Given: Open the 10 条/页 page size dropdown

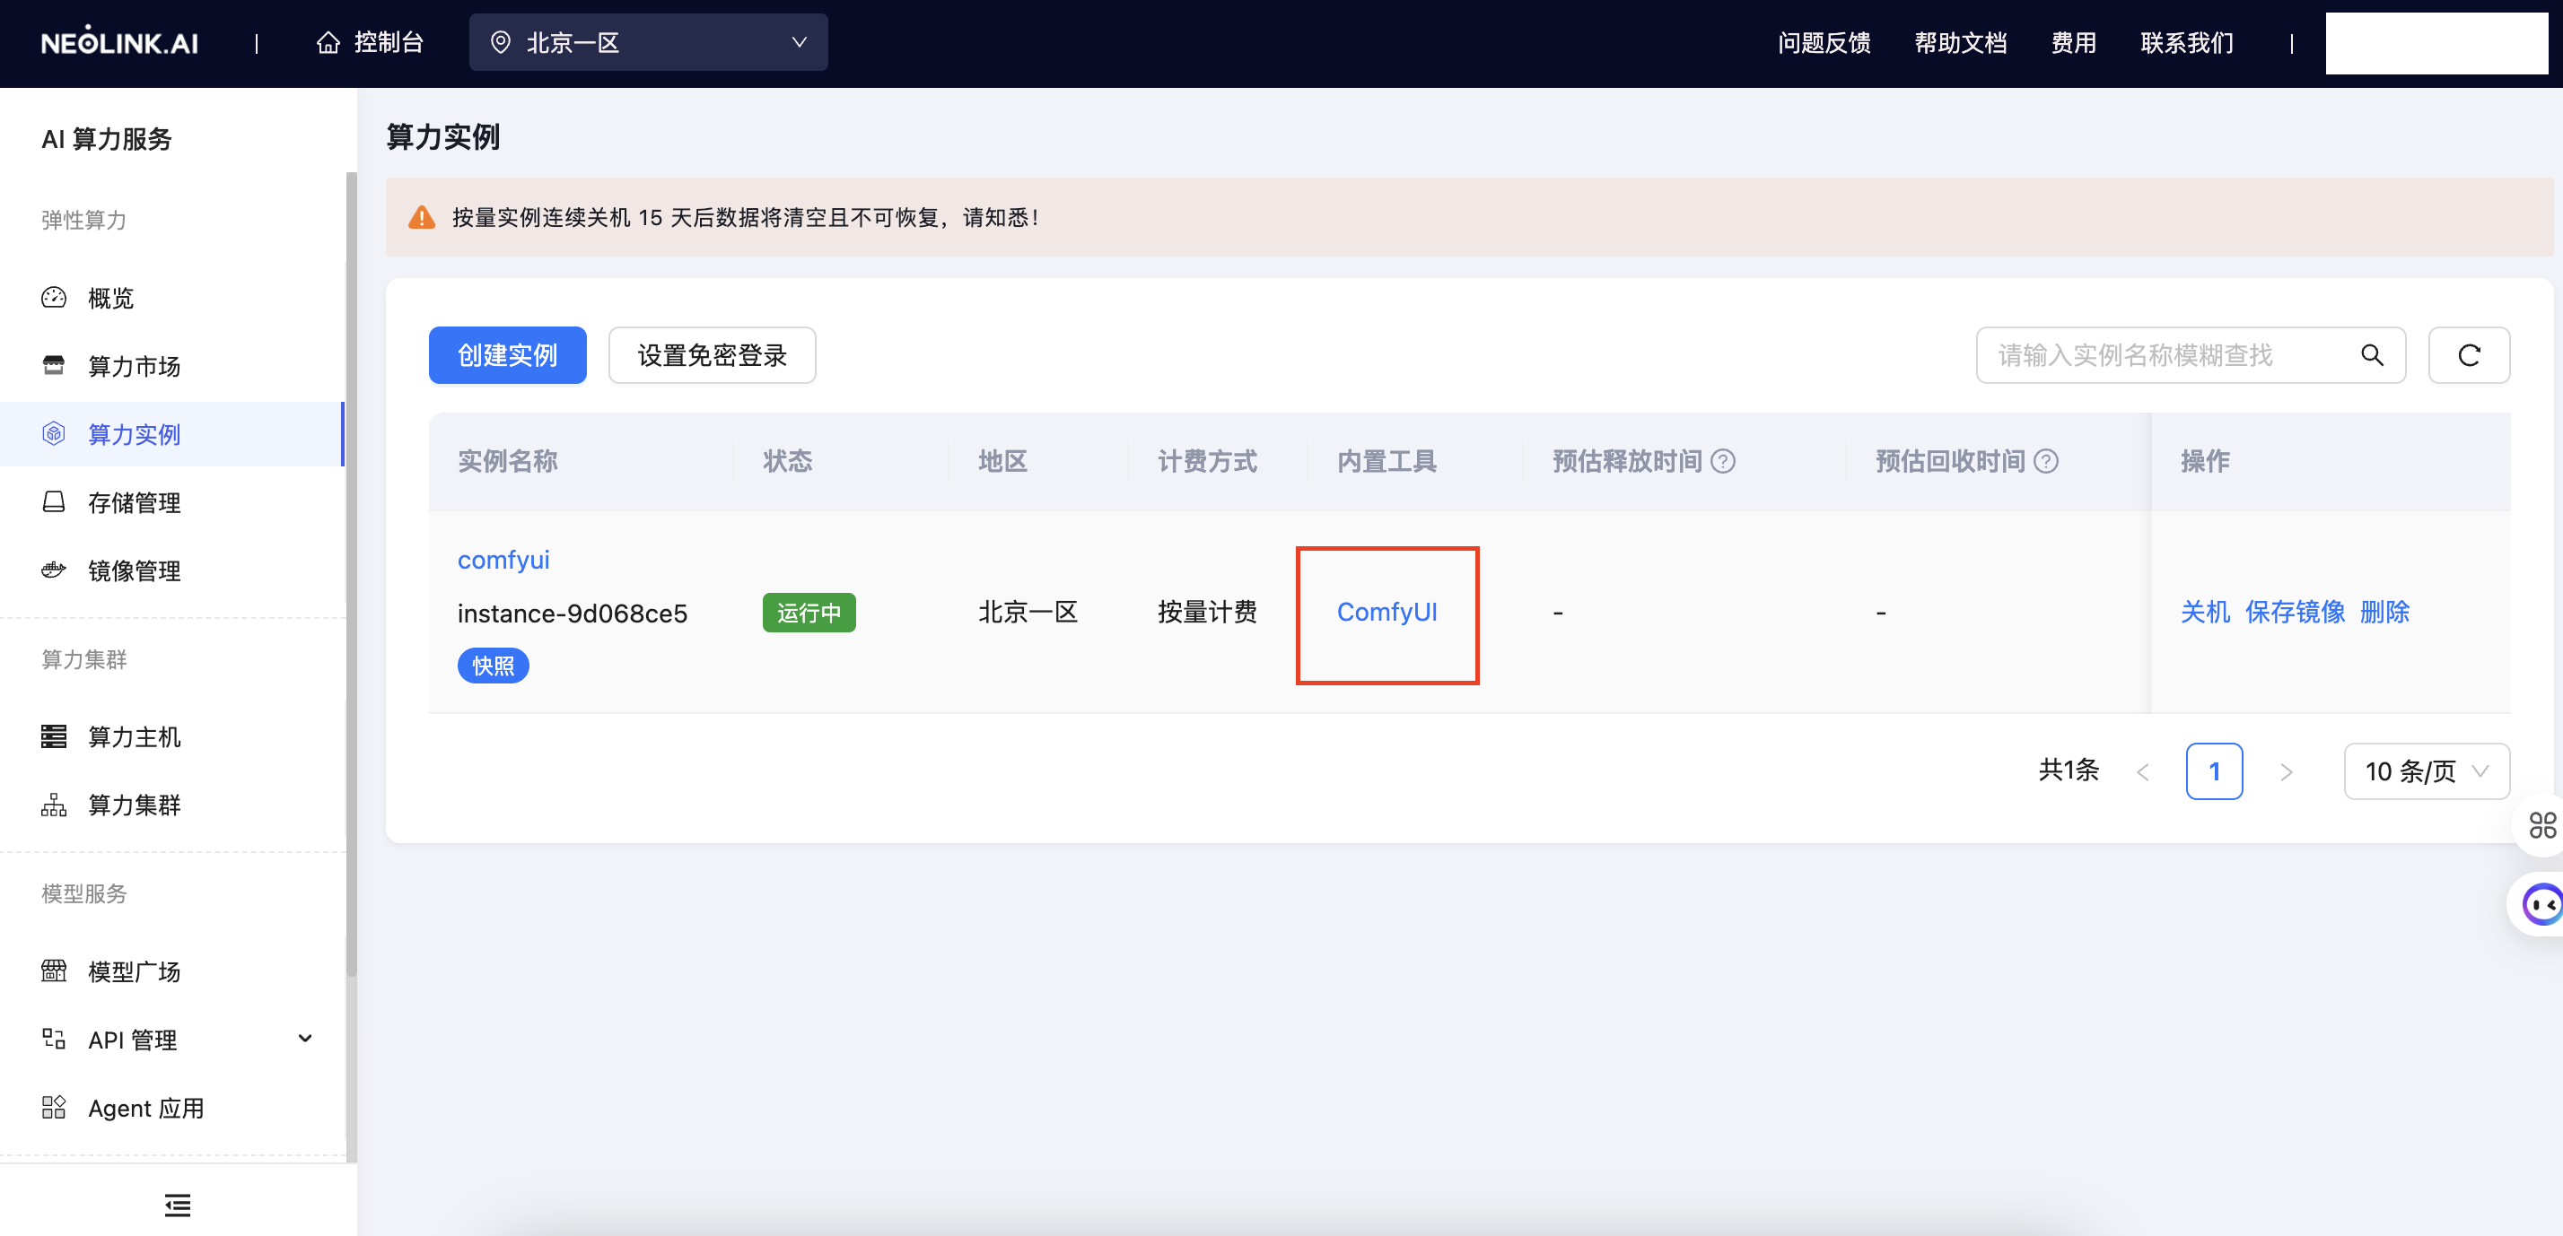Looking at the screenshot, I should click(2427, 770).
